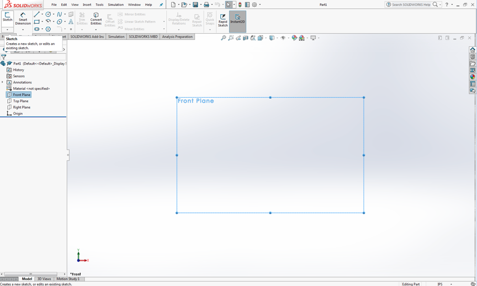Toggle Instant2D mode

point(238,22)
